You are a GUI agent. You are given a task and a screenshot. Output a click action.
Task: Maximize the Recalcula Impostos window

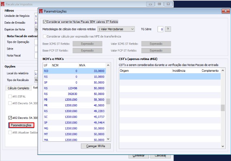click(x=159, y=4)
